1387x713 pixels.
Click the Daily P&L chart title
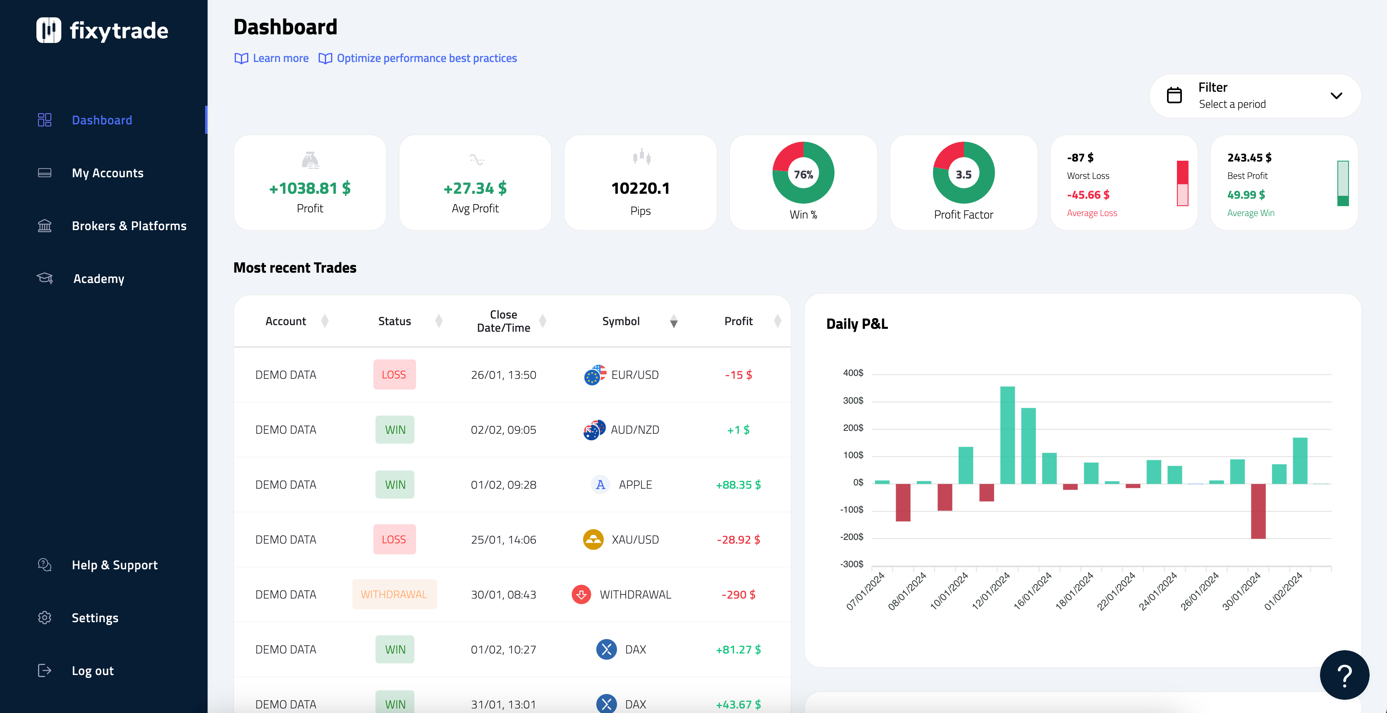857,324
